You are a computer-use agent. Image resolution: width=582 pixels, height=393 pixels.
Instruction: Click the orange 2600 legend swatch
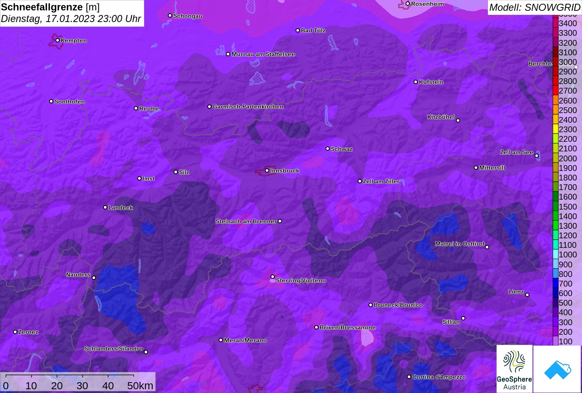pos(555,101)
